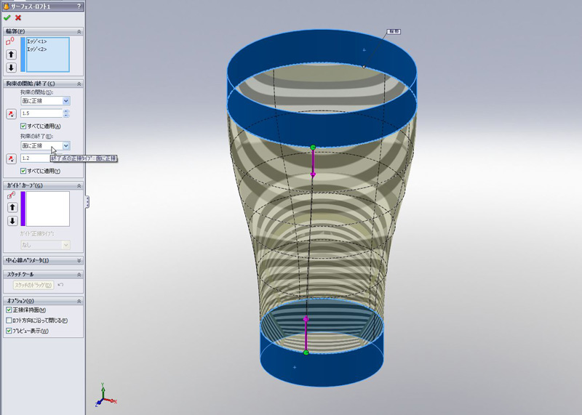Move guide curve up in ガイドカーブ list
The height and width of the screenshot is (415, 582).
[12, 208]
